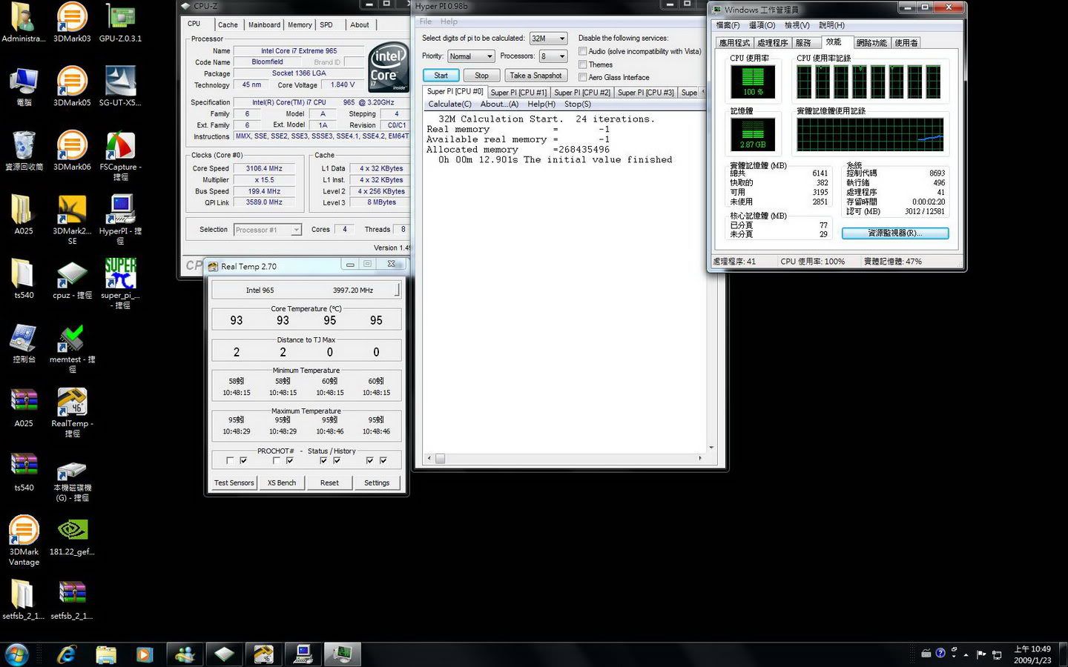The image size is (1068, 667).
Task: Launch the RealTemp desktop shortcut
Action: pyautogui.click(x=72, y=413)
